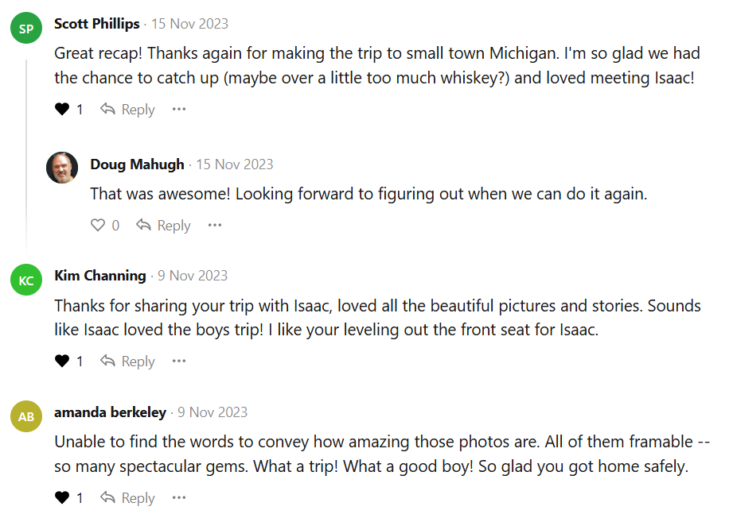Reply to Scott Phillips' comment
The image size is (733, 522).
[127, 110]
